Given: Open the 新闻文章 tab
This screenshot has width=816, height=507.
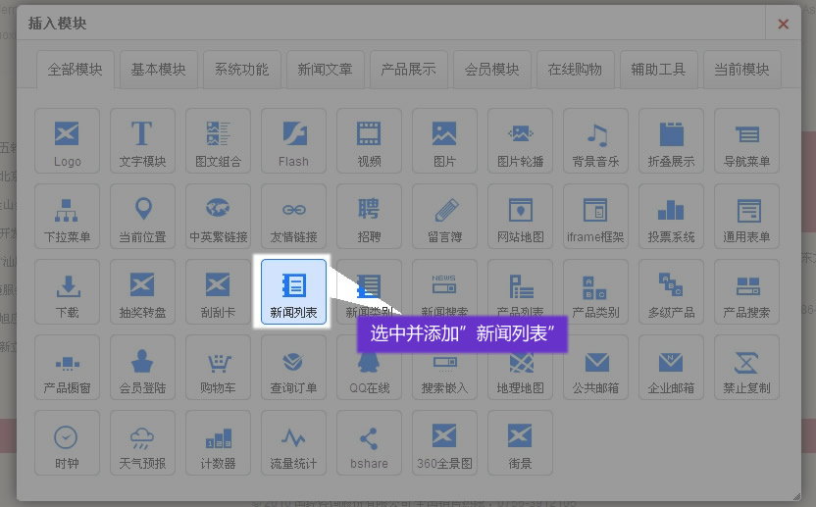Looking at the screenshot, I should click(x=325, y=70).
